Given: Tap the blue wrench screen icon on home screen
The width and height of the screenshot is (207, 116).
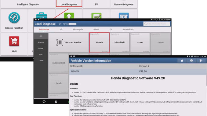Looking at the screenshot, I should (x=124, y=16).
